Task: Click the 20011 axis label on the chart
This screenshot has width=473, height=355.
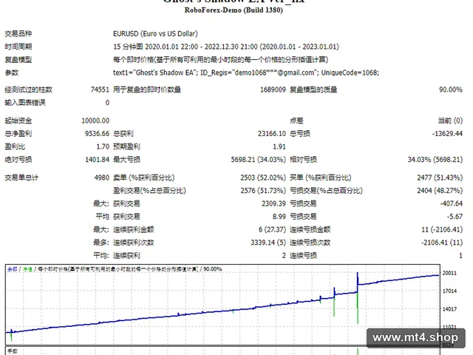Action: (x=449, y=273)
